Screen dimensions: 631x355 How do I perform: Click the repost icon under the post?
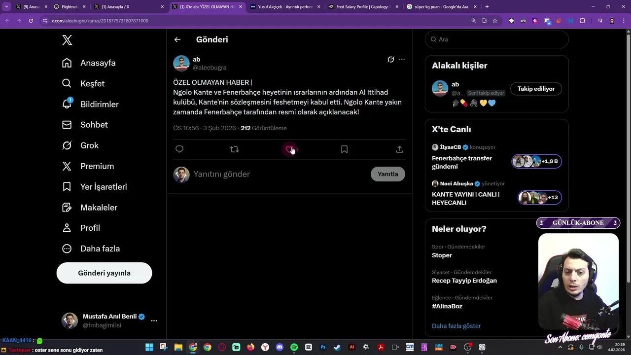coord(234,149)
